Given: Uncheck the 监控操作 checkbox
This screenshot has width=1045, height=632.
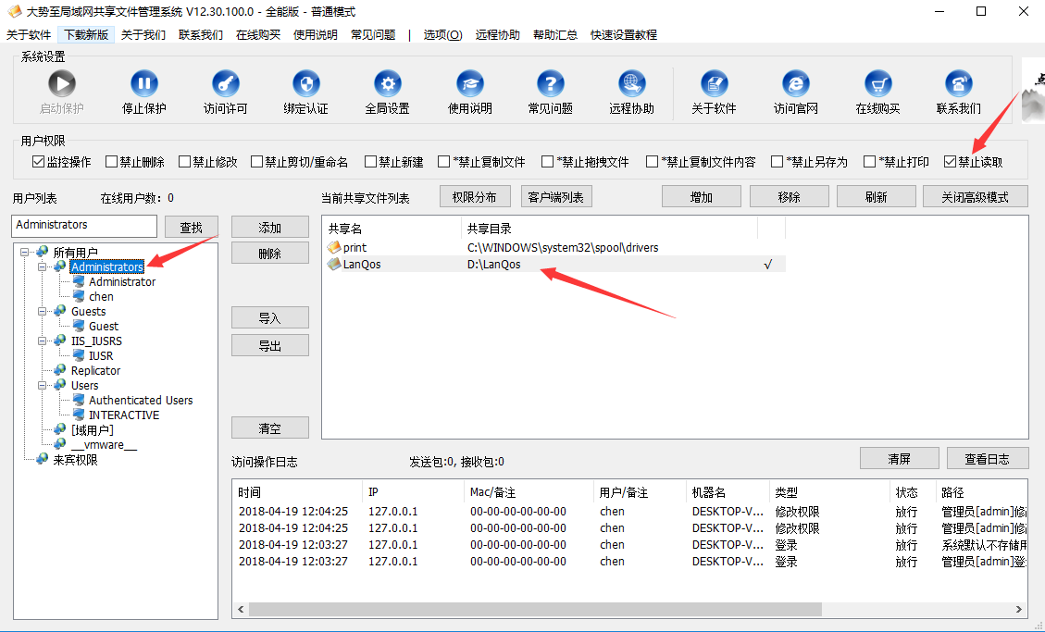Looking at the screenshot, I should 38,162.
